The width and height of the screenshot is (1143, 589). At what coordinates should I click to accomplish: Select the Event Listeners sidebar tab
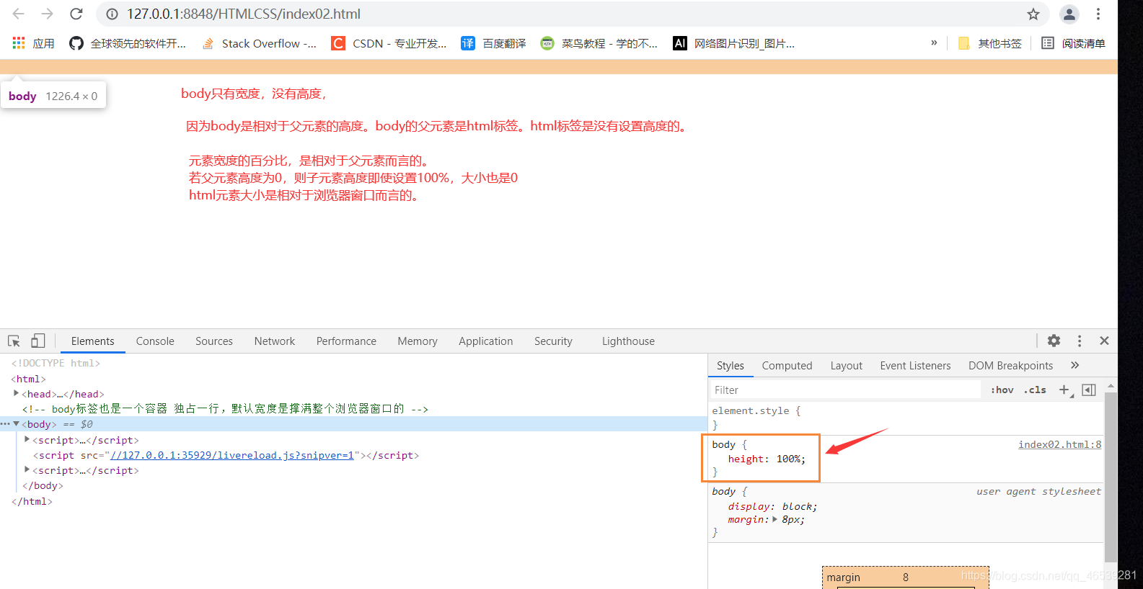915,366
